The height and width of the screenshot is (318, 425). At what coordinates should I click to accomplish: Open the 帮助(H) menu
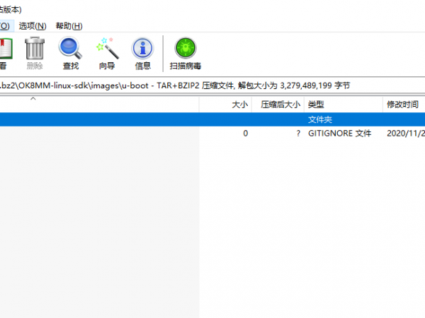pos(69,25)
